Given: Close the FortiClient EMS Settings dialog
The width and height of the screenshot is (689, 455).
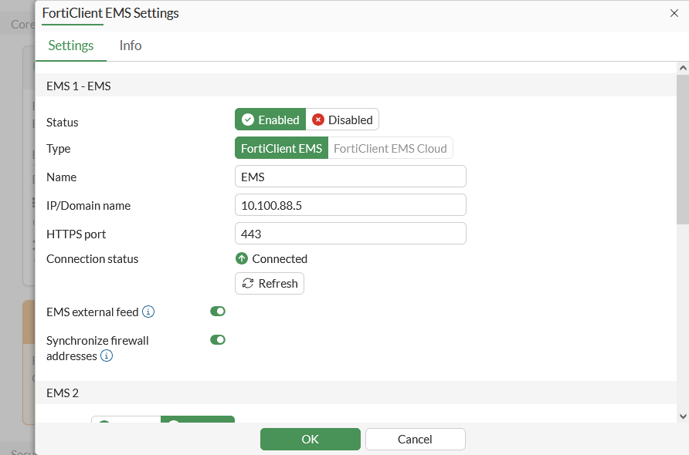Looking at the screenshot, I should pos(675,13).
